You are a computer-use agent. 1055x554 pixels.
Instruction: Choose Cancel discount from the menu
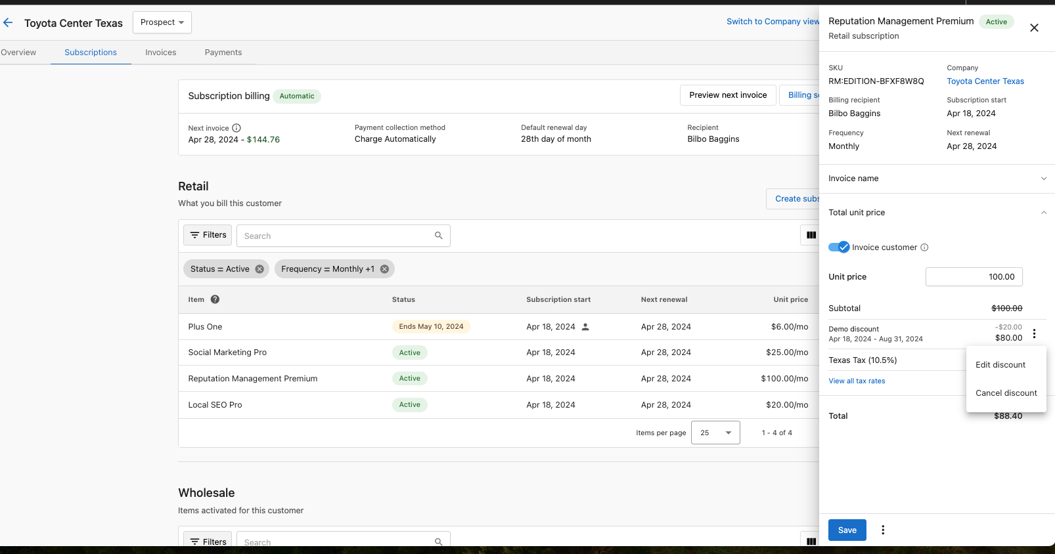point(1006,393)
